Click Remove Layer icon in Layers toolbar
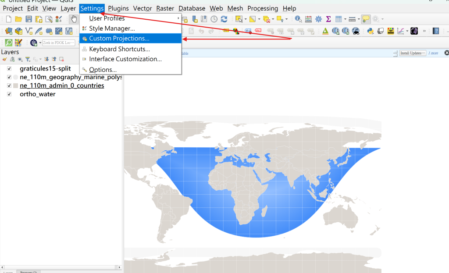 tap(61, 59)
